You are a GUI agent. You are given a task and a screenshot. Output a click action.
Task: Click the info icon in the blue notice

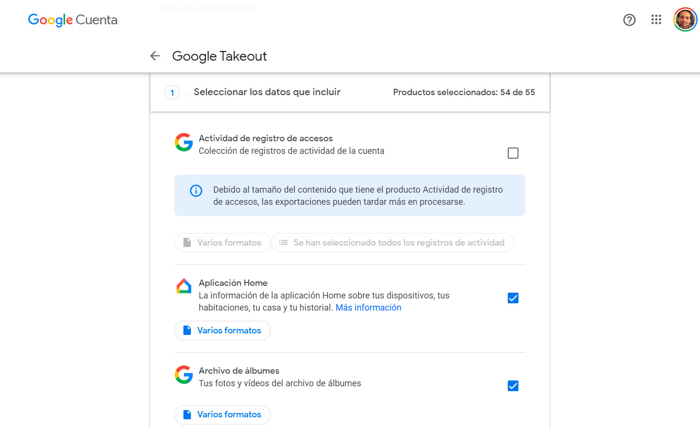tap(196, 191)
